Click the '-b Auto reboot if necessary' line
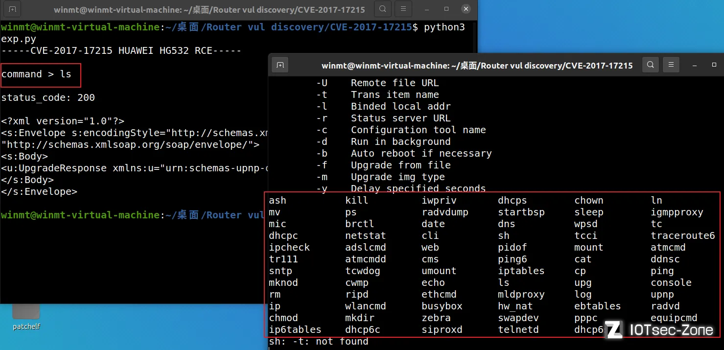 404,154
